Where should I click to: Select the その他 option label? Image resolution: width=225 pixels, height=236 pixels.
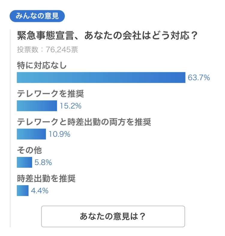point(29,150)
